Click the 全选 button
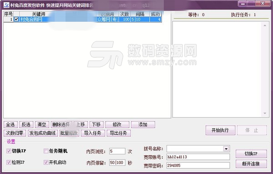Screen dimensions: 273x174 (x=10, y=125)
